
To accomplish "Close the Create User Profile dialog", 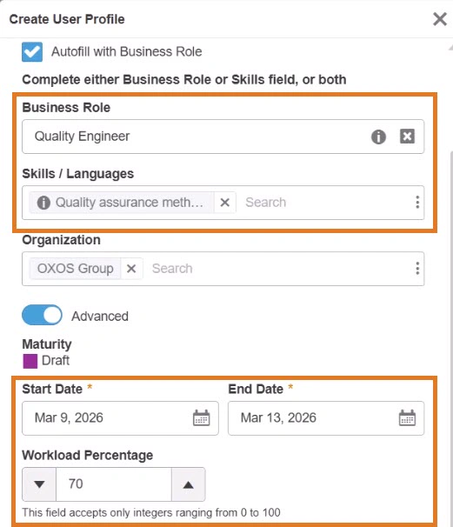I will 440,19.
